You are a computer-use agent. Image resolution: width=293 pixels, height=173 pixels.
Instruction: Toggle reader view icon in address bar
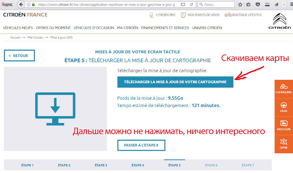click(x=183, y=5)
